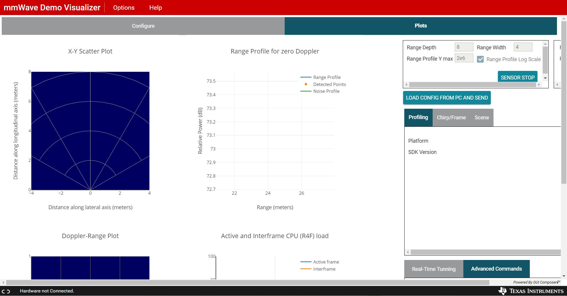Toggle the Range Profile legend trace
Image resolution: width=567 pixels, height=296 pixels.
click(x=320, y=77)
